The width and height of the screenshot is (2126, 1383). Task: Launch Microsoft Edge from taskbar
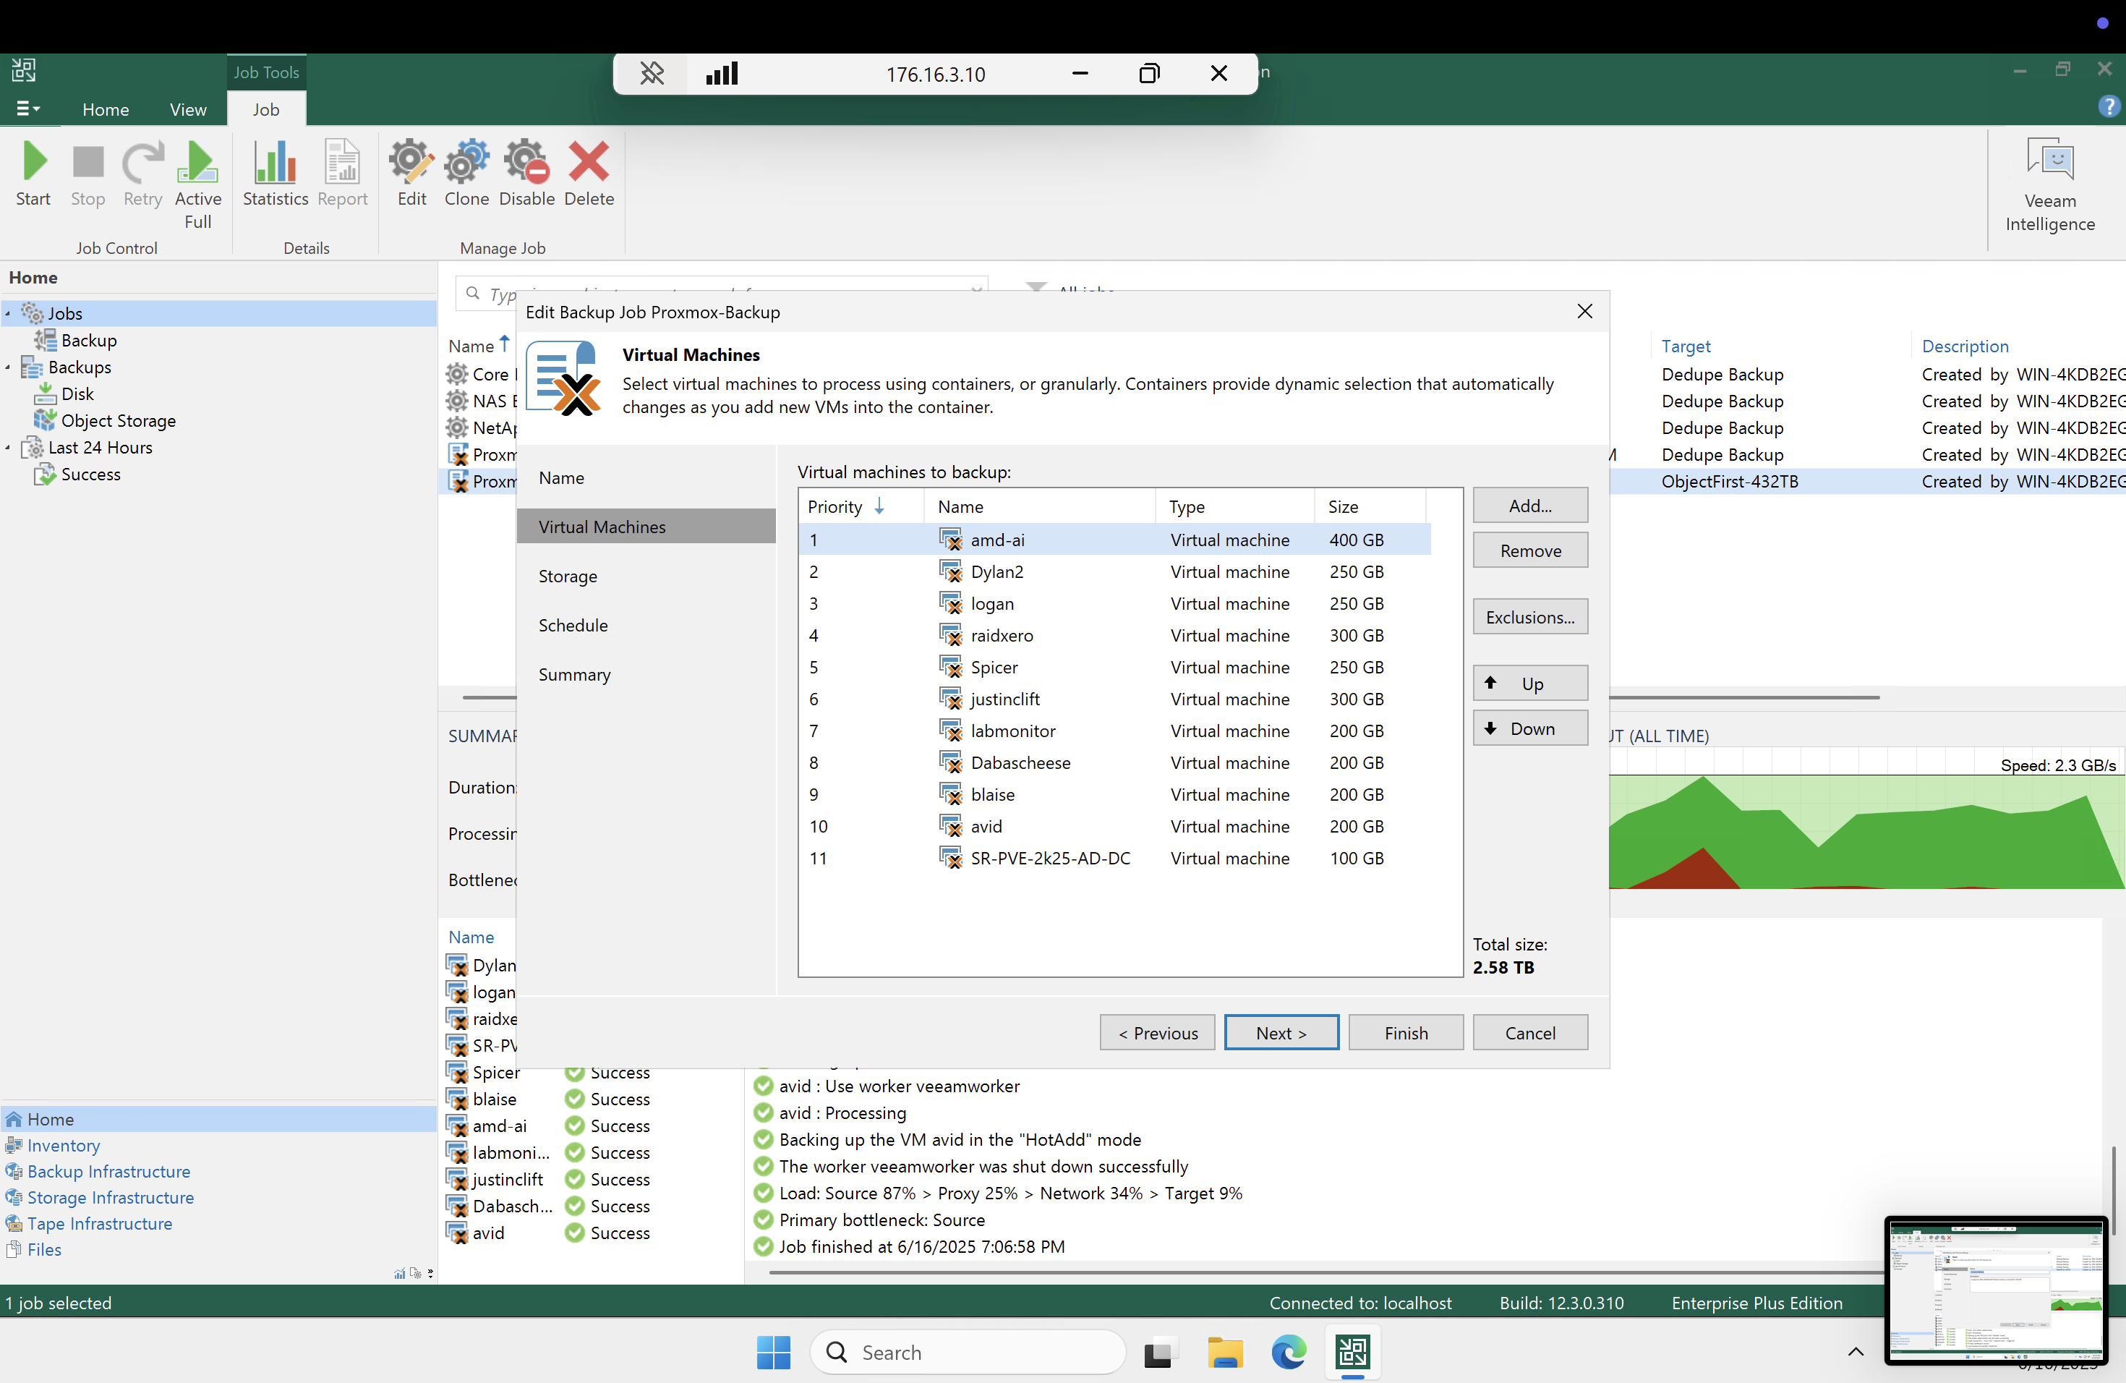(x=1288, y=1353)
